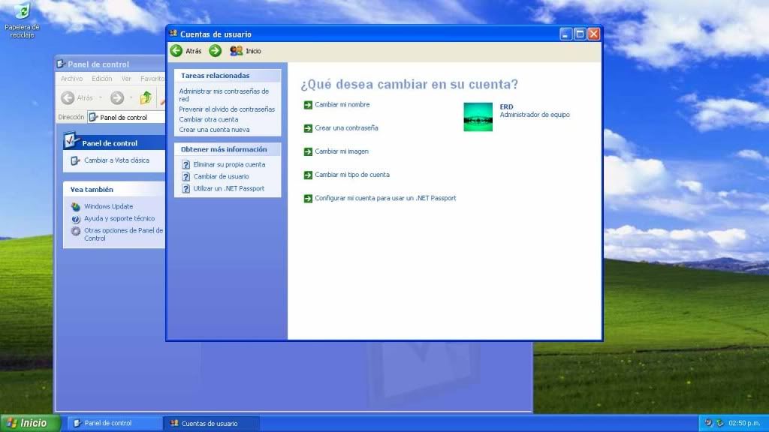
Task: Click the green forward arrow icon
Action: click(216, 51)
